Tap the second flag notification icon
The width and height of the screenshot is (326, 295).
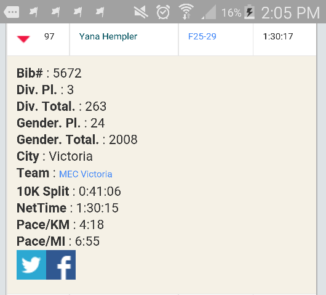tap(55, 12)
